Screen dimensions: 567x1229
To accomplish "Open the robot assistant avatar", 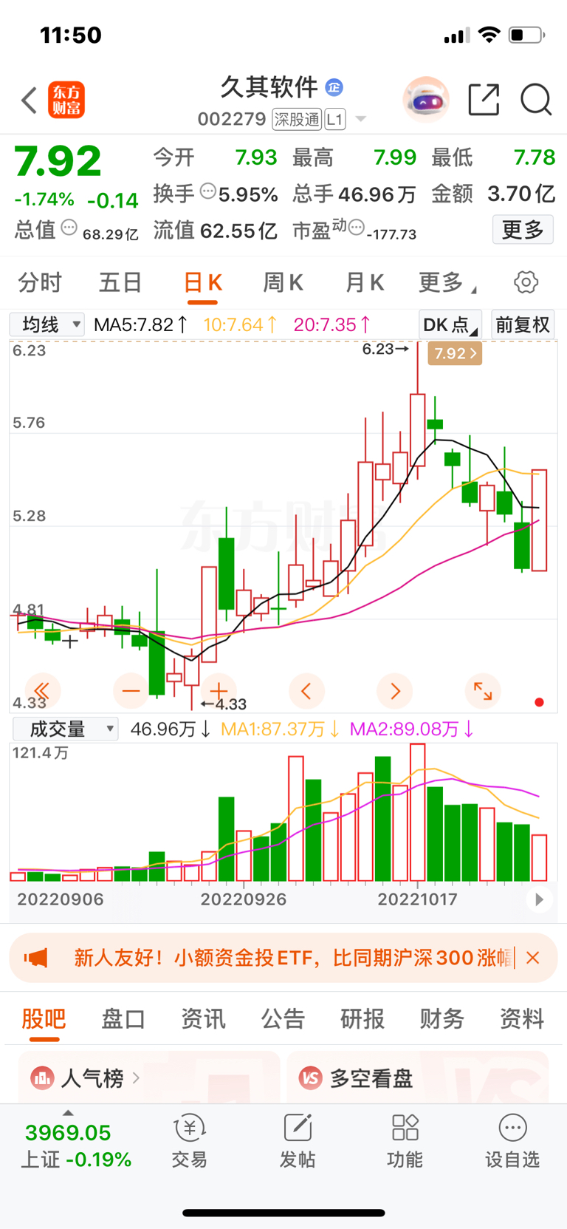I will 426,99.
